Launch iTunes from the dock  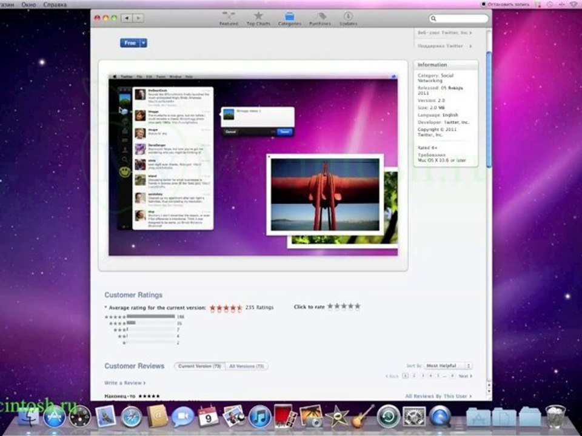259,417
